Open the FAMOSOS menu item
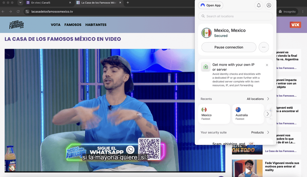The height and width of the screenshot is (177, 307). point(73,25)
